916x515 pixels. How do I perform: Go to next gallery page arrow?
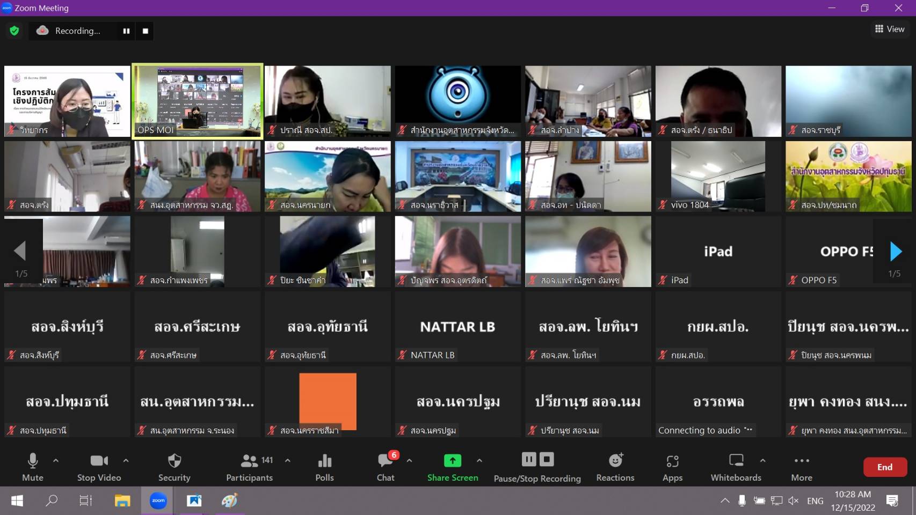[x=895, y=252]
